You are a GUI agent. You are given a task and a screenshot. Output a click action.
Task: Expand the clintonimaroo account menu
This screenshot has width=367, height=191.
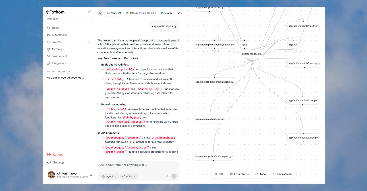(x=91, y=175)
